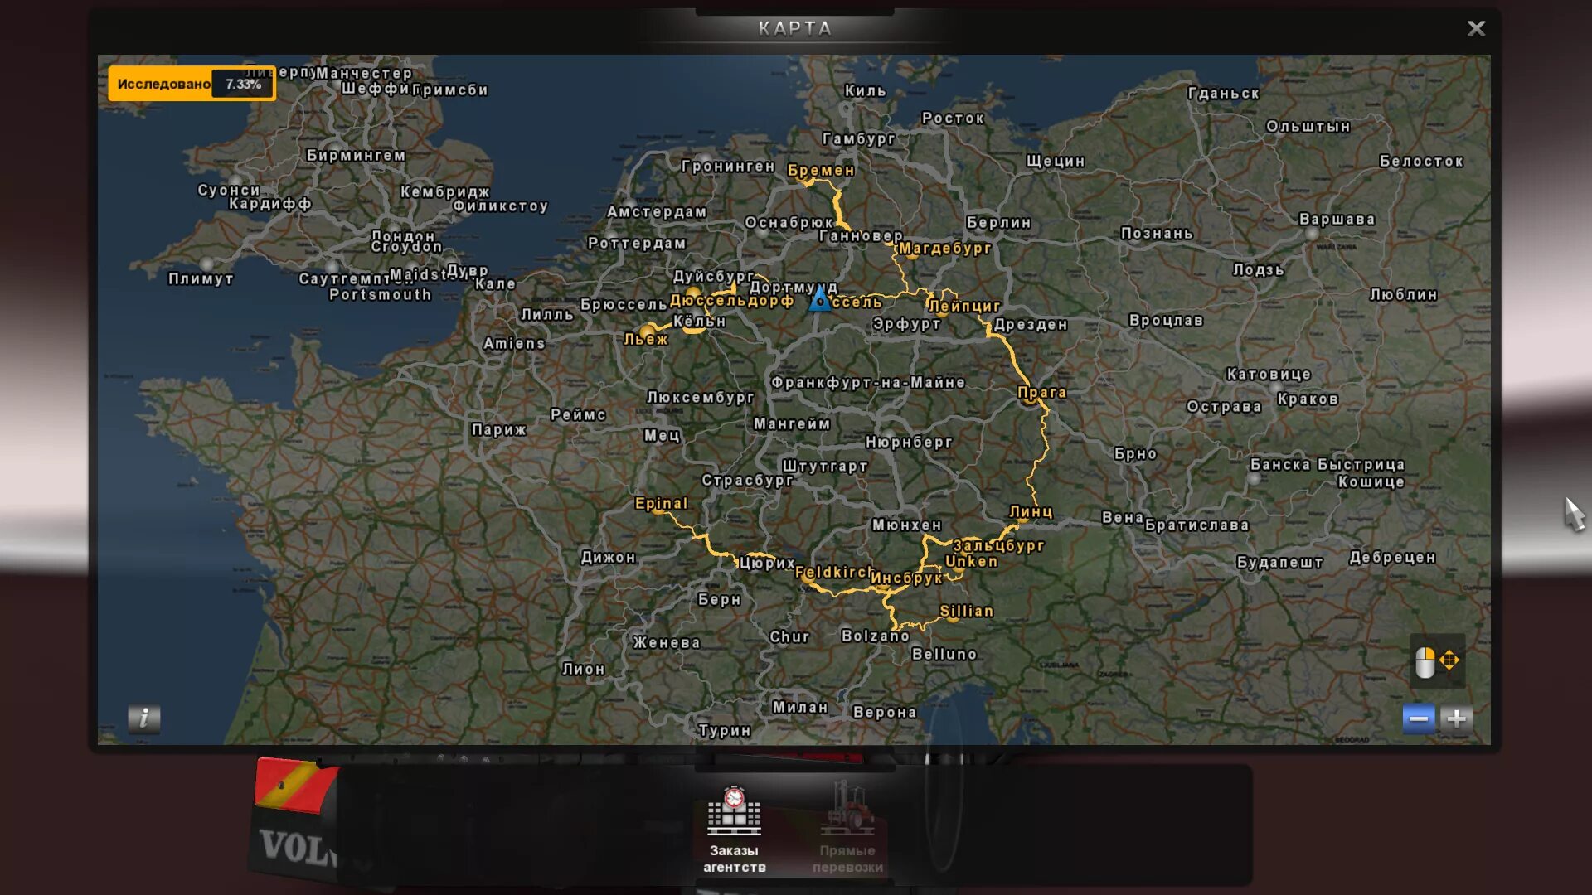Screen dimensions: 1592x895
Task: Select the city label Париж
Action: [x=499, y=429]
